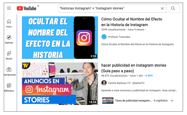
Task: Click the Profesor Tutoriales channel avatar
Action: click(x=104, y=37)
